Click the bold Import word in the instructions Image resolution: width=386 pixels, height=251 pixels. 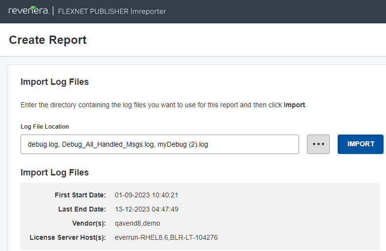[x=294, y=105]
